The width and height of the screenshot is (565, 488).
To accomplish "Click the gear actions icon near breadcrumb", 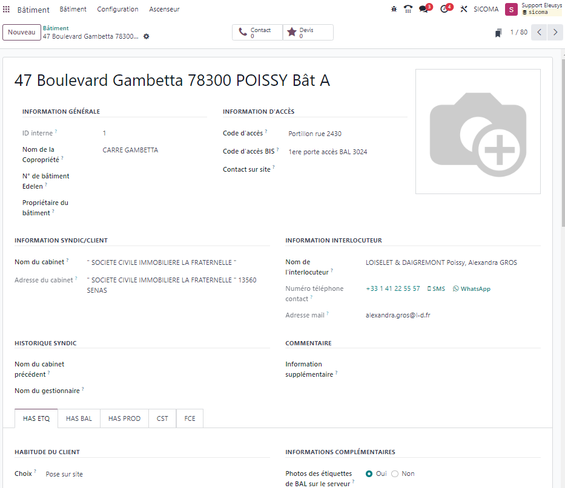I will 146,36.
